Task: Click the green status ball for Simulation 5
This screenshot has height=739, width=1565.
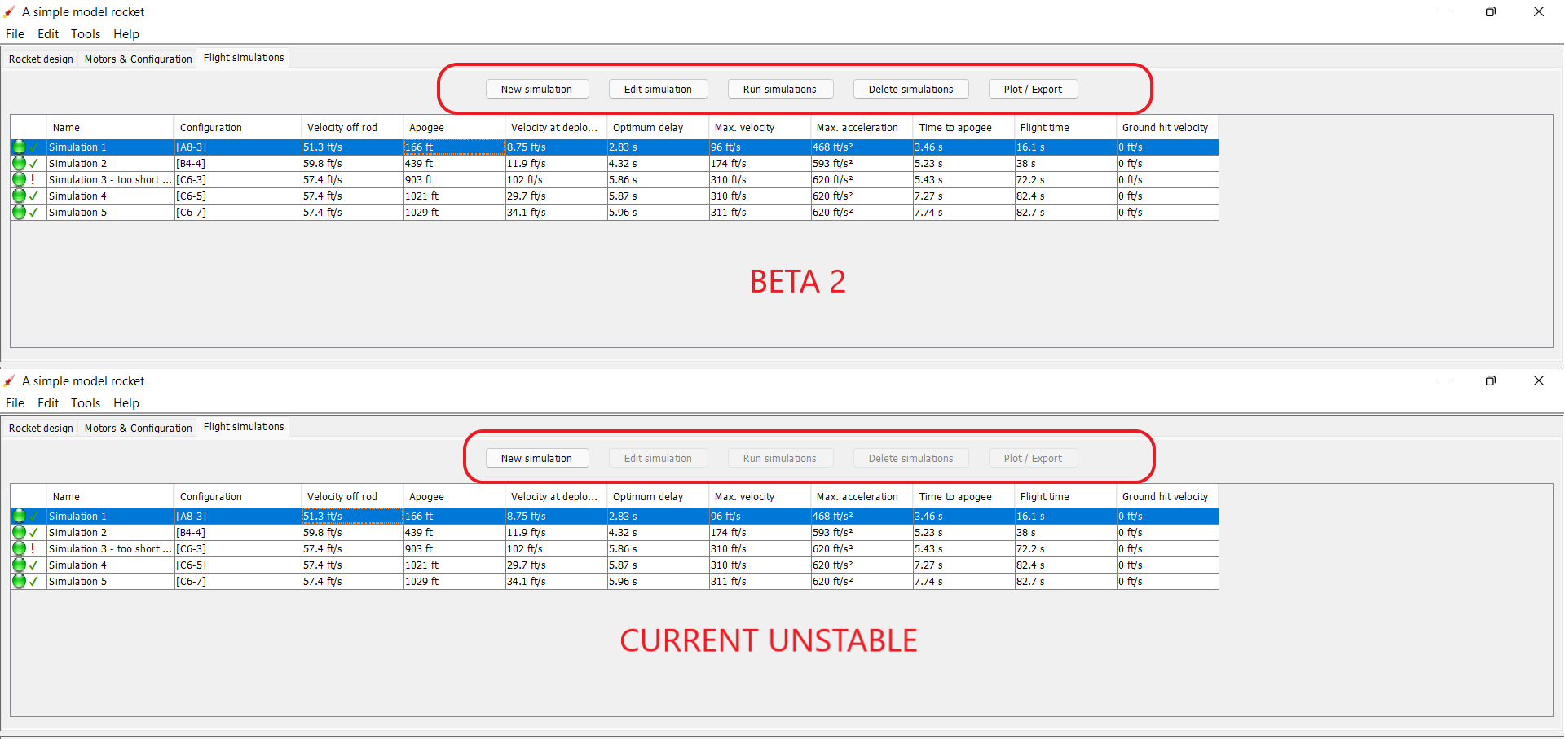Action: click(18, 212)
